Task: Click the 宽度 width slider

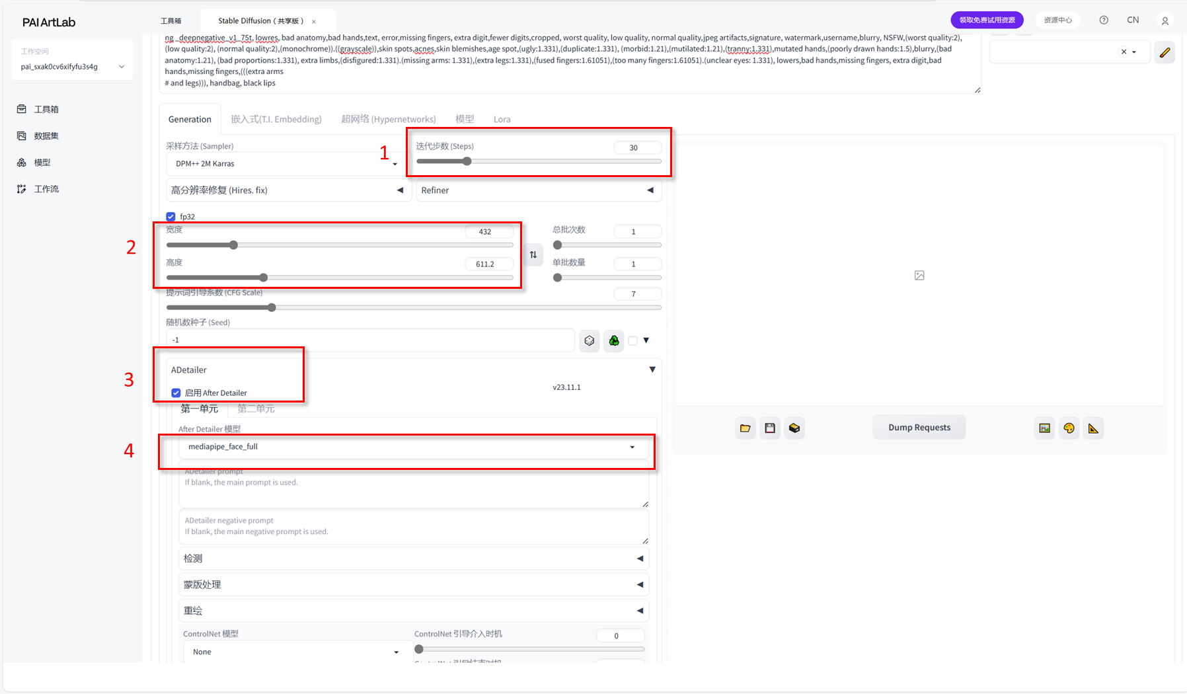Action: click(x=340, y=245)
